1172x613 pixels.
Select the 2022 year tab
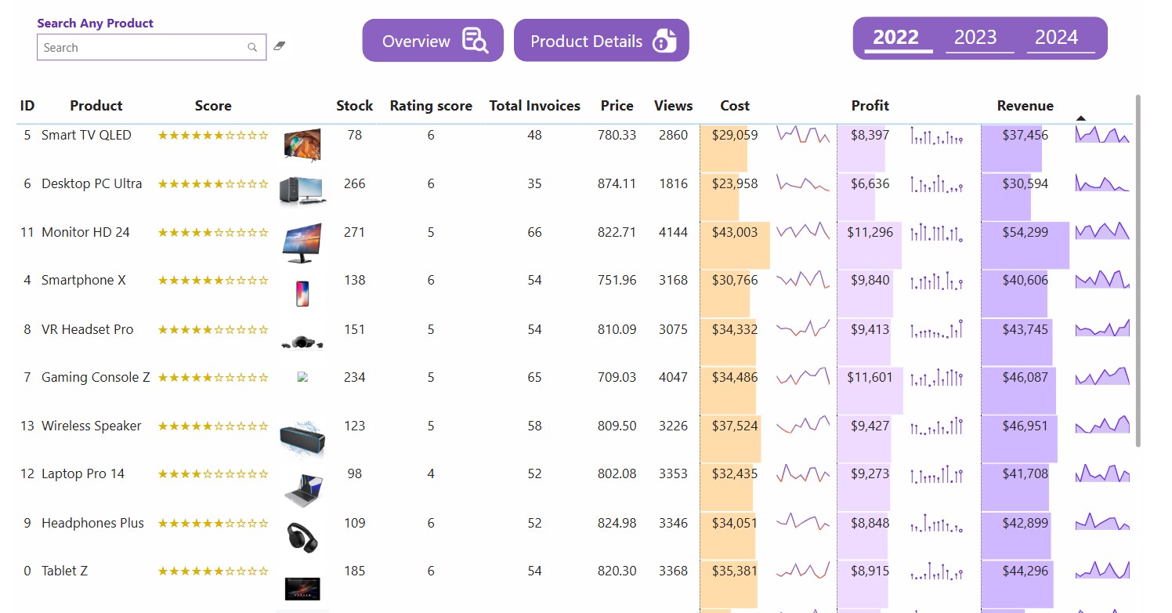click(x=895, y=38)
